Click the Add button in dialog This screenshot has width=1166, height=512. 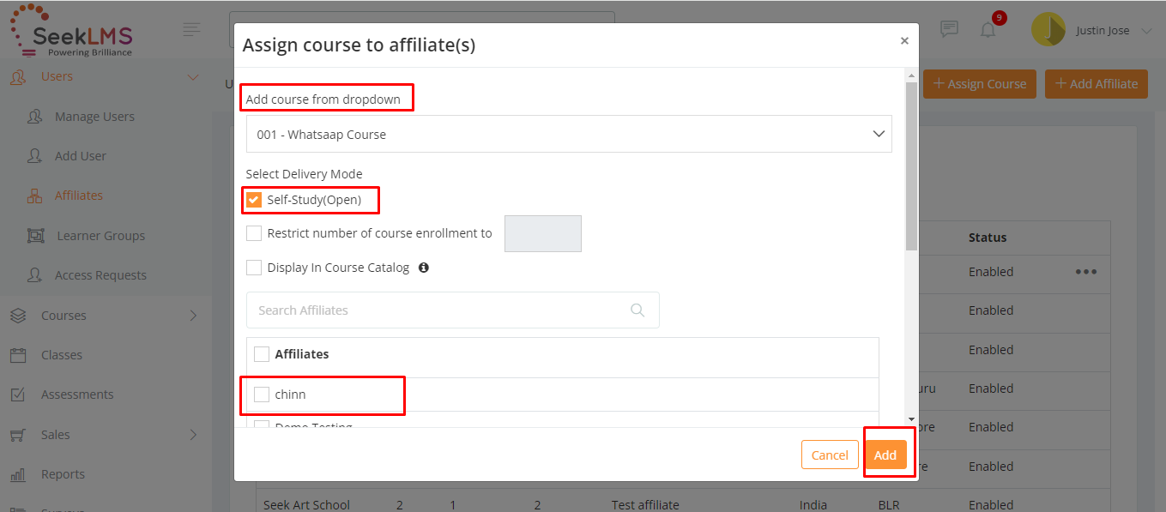click(885, 455)
